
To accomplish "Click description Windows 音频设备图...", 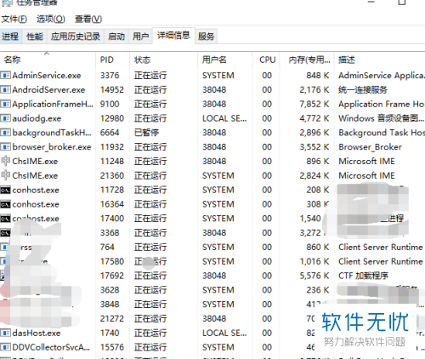I will click(x=381, y=118).
